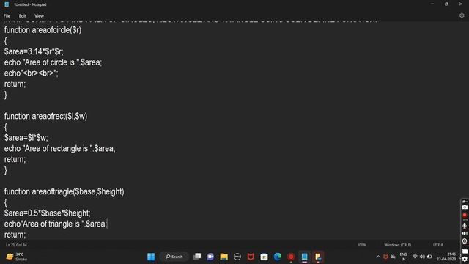Toggle the recorder microphone

tap(465, 226)
